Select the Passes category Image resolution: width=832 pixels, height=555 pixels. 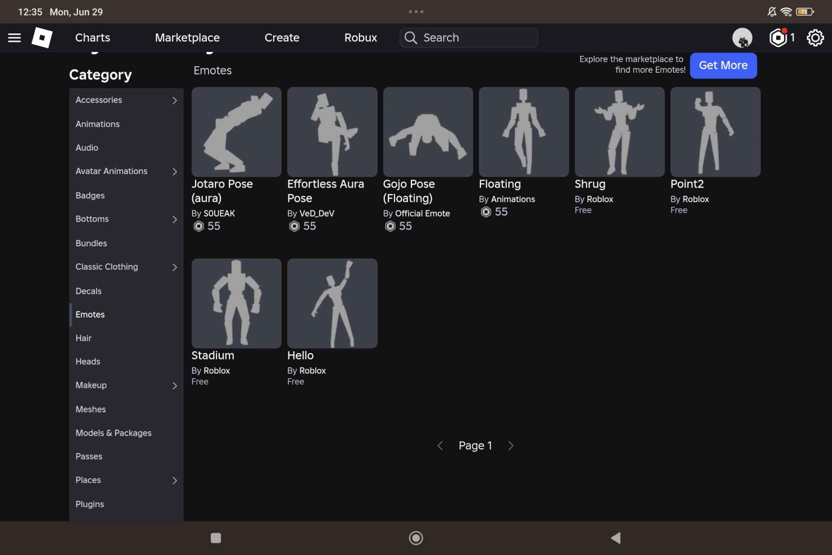(126, 456)
